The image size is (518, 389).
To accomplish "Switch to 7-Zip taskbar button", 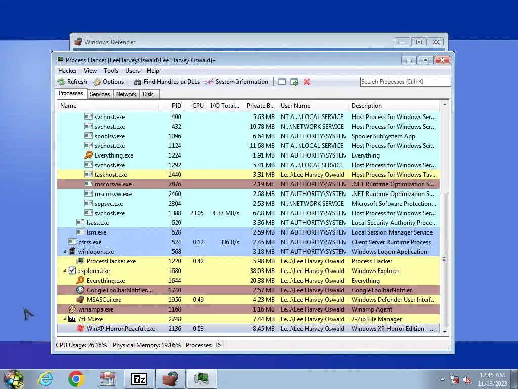I will 139,379.
